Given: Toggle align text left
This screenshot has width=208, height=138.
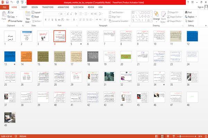Looking at the screenshot, I should pyautogui.click(x=80, y=20).
